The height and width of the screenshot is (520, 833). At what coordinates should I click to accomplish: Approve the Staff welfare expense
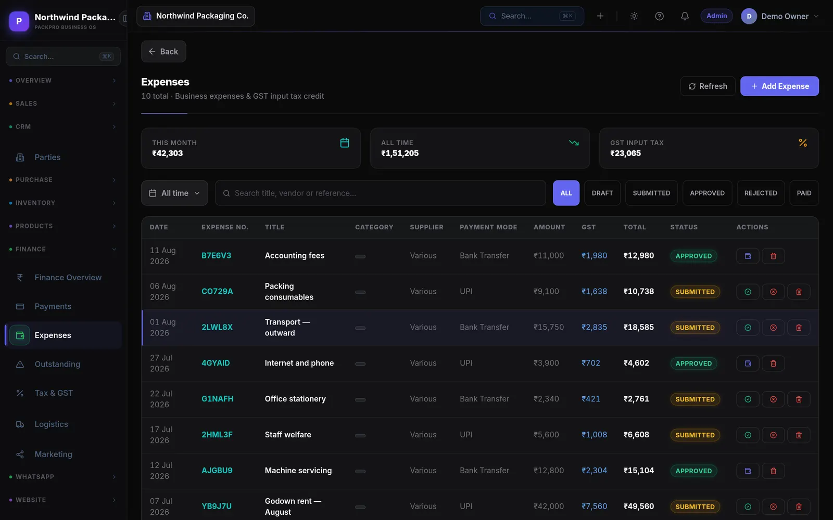pos(748,435)
